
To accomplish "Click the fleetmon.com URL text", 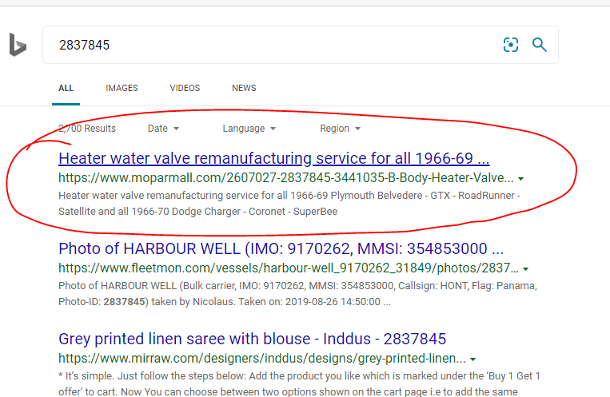I will click(289, 268).
